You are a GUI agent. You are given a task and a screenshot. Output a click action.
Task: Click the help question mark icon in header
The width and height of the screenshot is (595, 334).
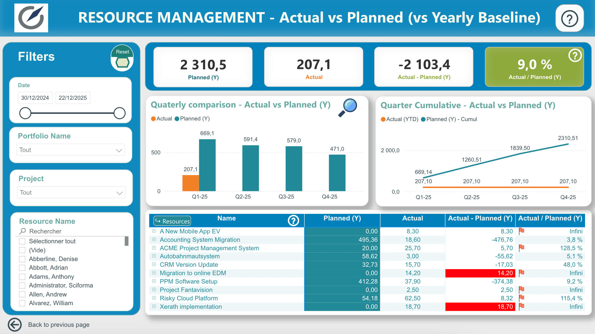pyautogui.click(x=569, y=18)
